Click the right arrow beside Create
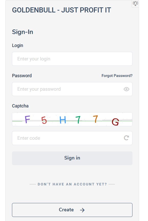Viewport: 148px width, 221px height. pos(82,210)
